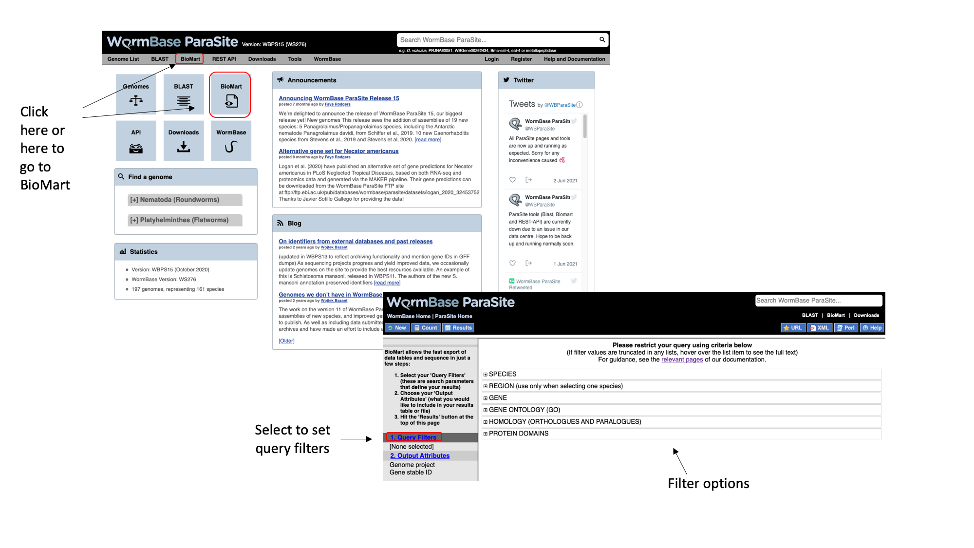974x548 pixels.
Task: Click the Older blog posts link
Action: (x=286, y=340)
